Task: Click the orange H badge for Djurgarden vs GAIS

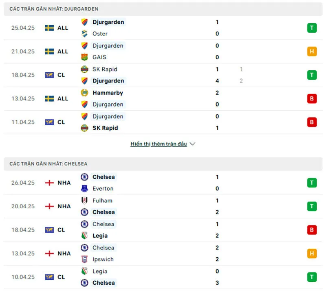Action: (312, 51)
